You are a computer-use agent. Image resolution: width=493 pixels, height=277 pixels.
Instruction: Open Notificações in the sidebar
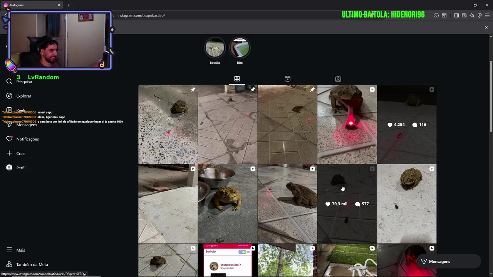point(22,139)
